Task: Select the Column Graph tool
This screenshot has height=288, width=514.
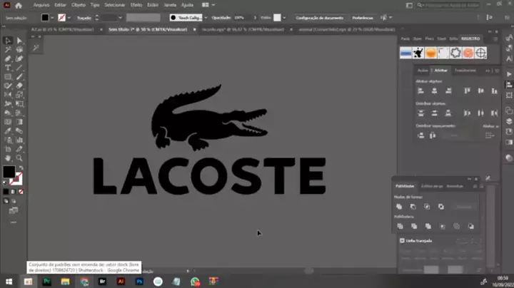Action: pyautogui.click(x=19, y=140)
